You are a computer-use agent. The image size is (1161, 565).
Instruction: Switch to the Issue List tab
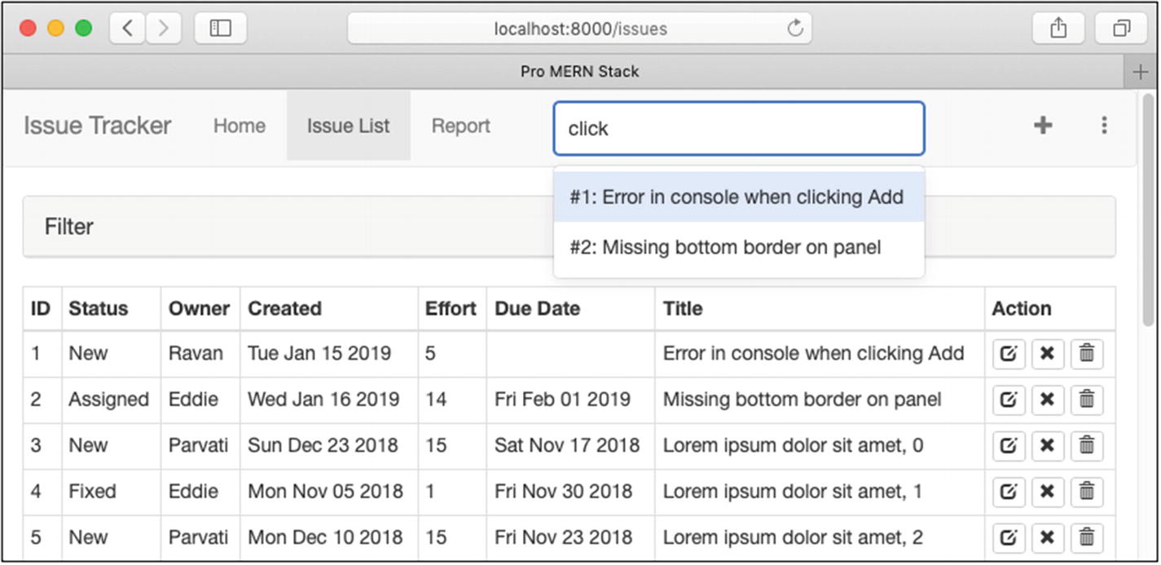pyautogui.click(x=348, y=126)
